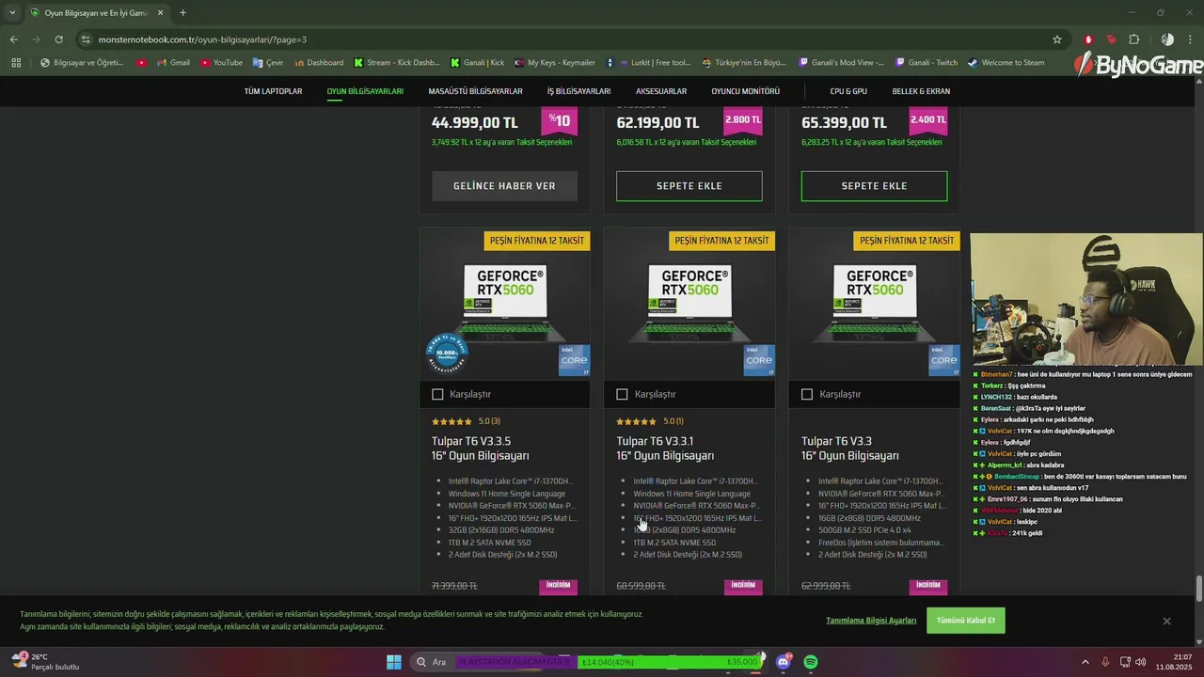1204x677 pixels.
Task: Open the YouTube bookmark
Action: click(x=220, y=63)
